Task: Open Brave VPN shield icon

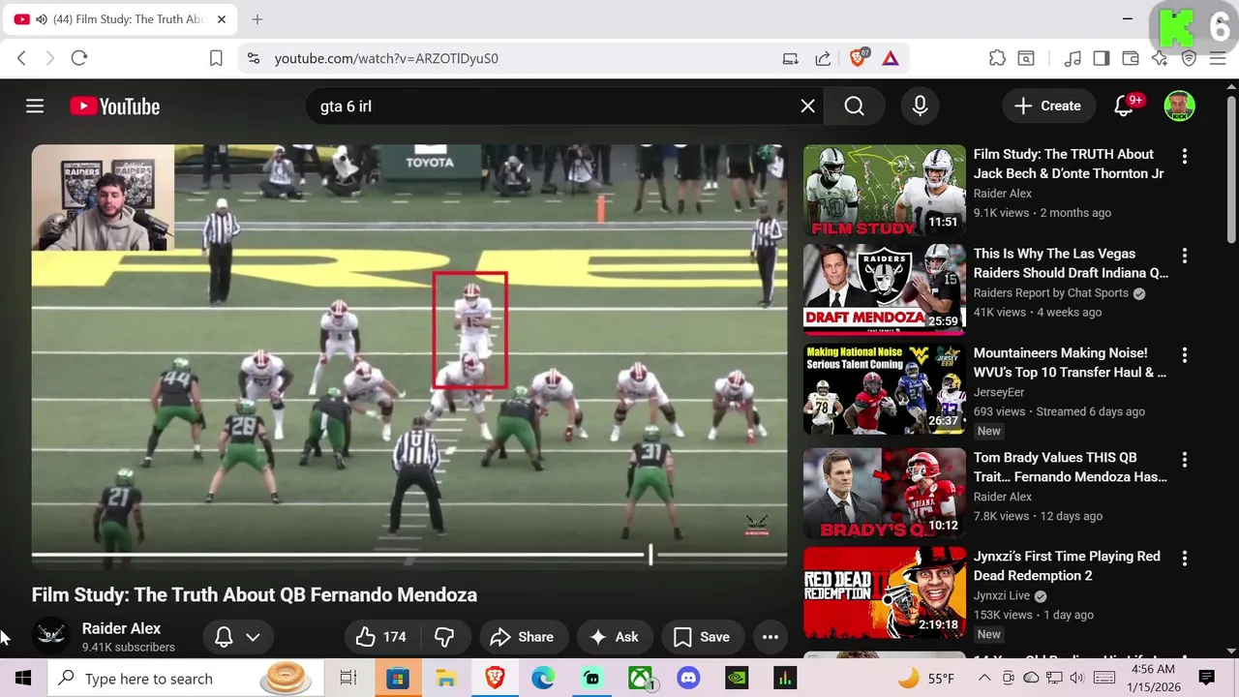Action: (x=1190, y=58)
